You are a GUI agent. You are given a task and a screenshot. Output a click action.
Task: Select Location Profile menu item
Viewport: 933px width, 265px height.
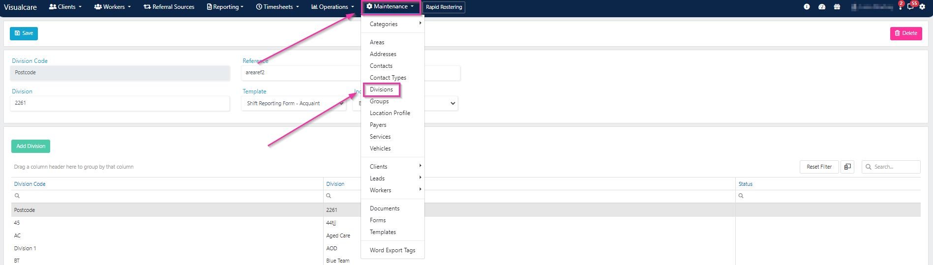pos(390,113)
